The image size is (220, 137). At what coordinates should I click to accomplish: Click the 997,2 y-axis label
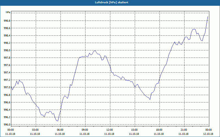(7, 80)
